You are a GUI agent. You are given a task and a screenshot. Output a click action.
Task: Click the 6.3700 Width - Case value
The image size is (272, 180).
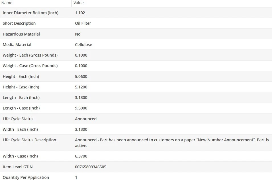click(81, 156)
